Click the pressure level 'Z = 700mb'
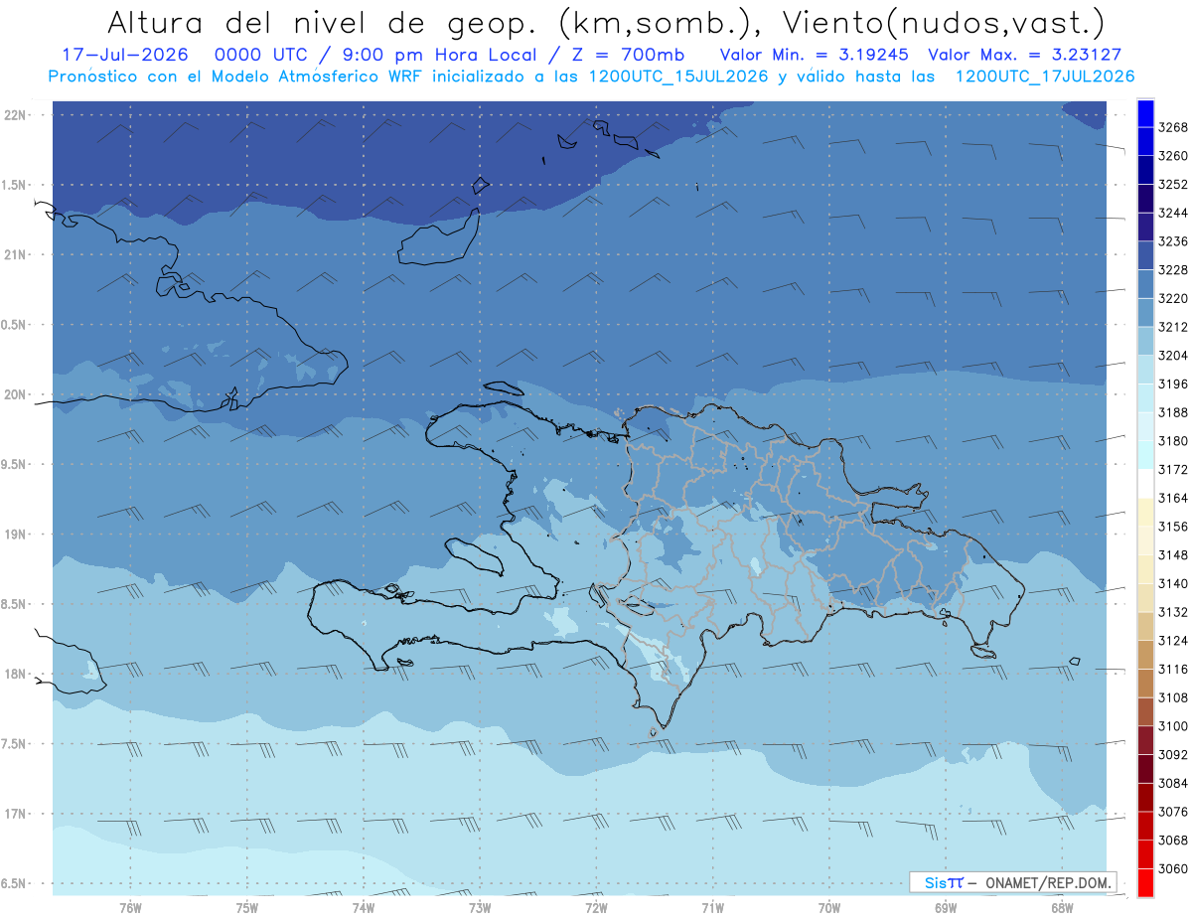The image size is (1192, 921). pos(628,56)
